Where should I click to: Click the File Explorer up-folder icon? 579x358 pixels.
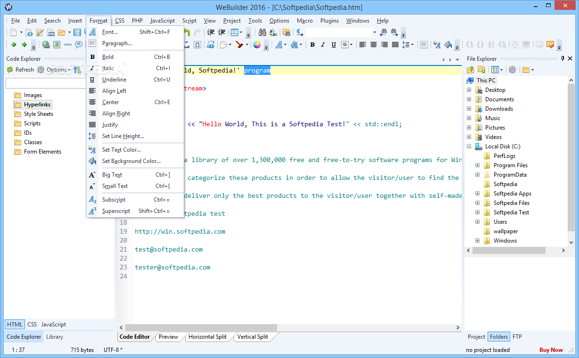470,70
